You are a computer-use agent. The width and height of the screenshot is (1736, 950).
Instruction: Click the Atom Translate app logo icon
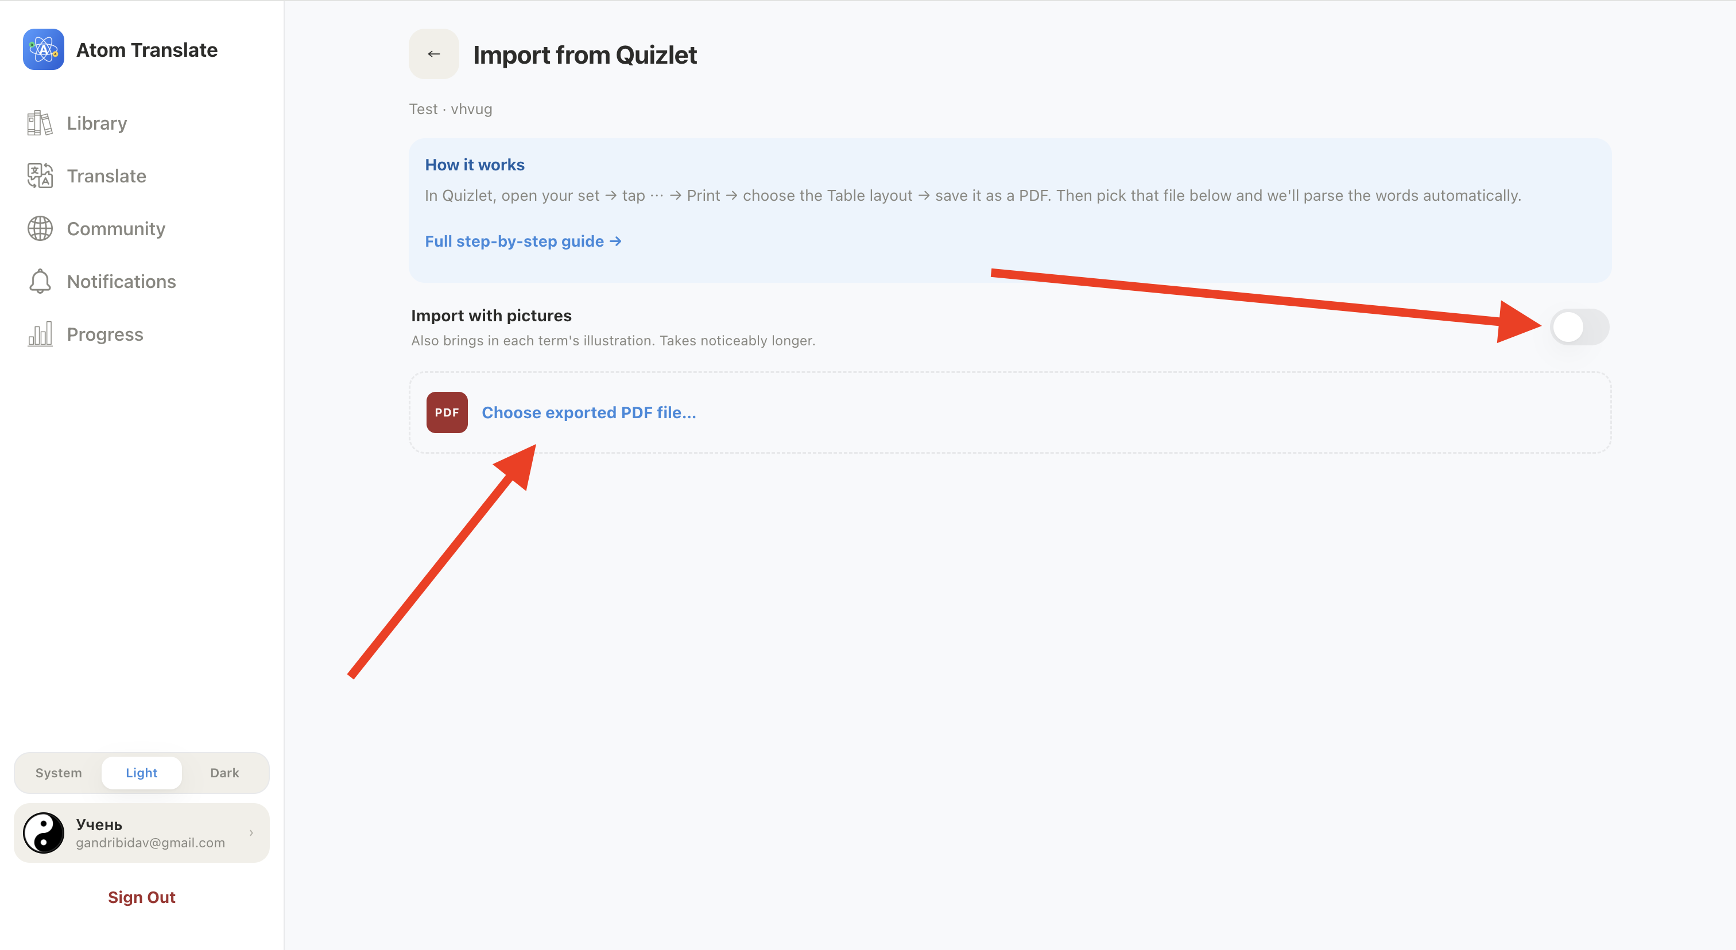(x=43, y=49)
